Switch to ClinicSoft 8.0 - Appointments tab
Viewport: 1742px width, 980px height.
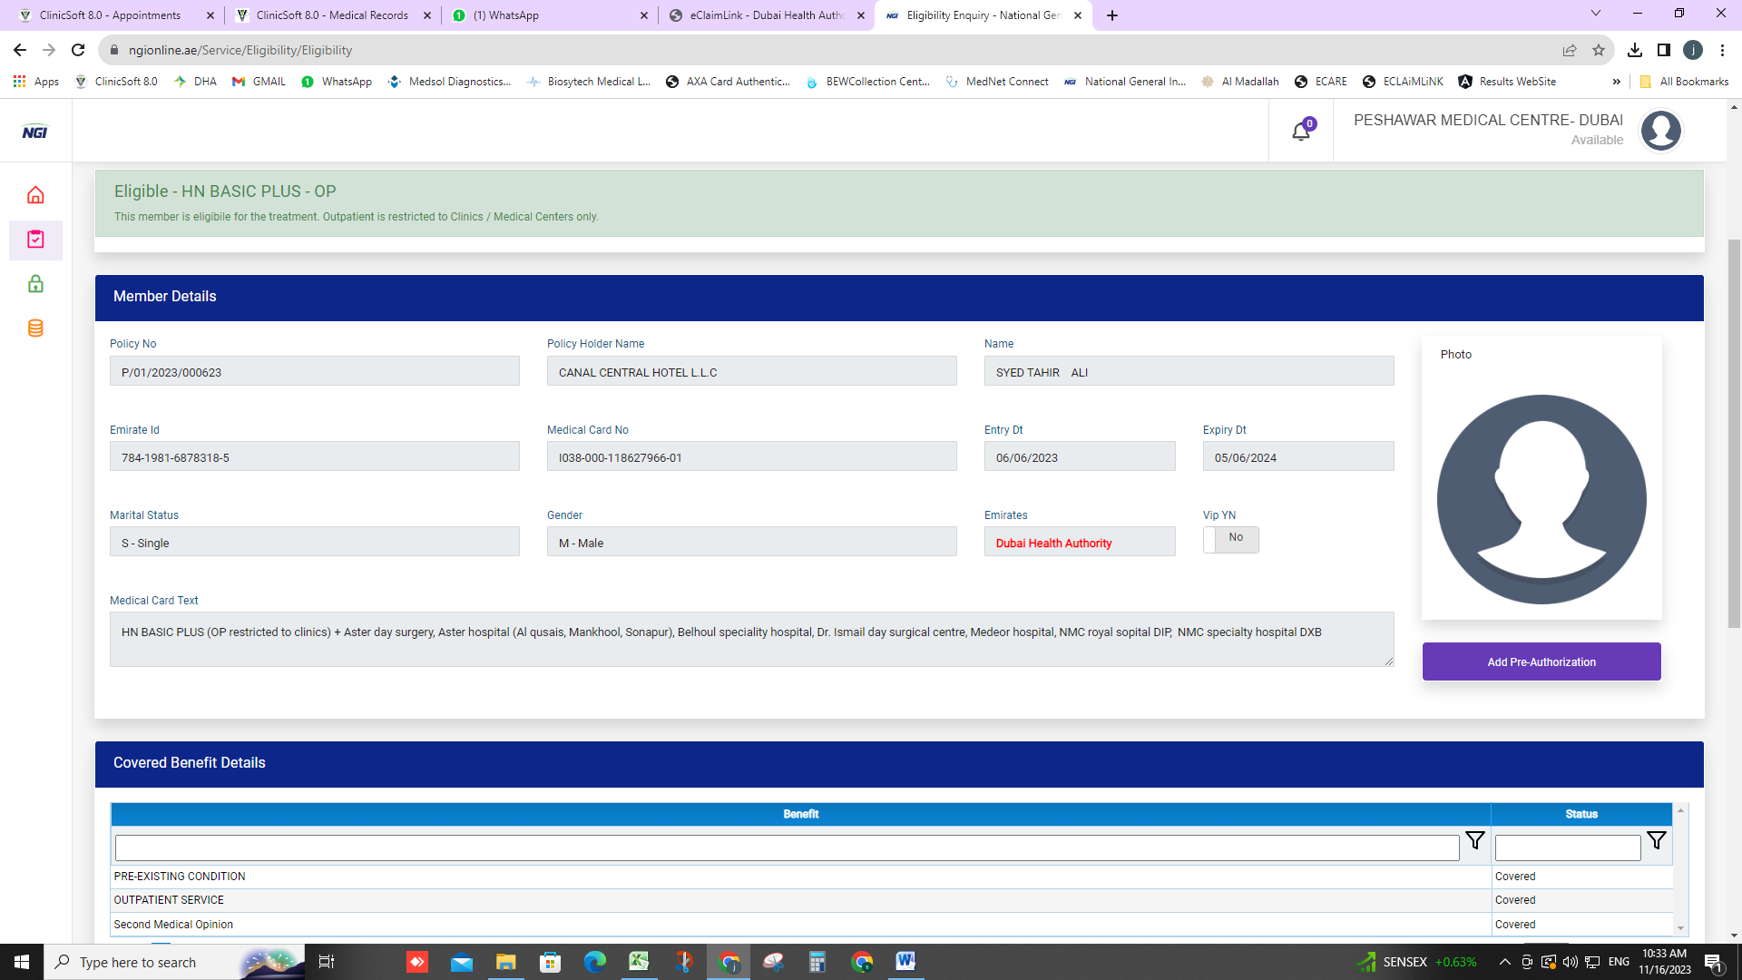[109, 15]
